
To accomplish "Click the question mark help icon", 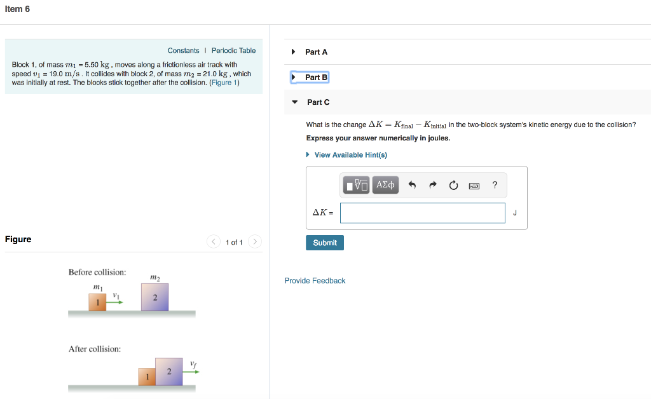I will [x=495, y=185].
